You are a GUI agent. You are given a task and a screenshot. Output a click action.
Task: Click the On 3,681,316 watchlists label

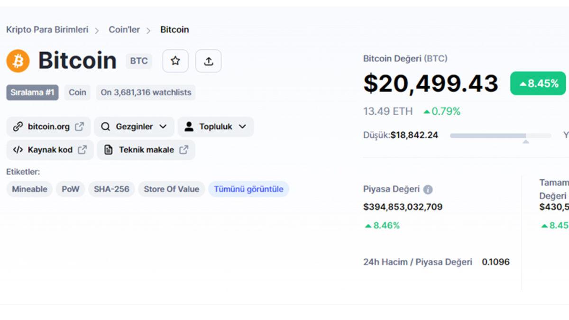point(146,92)
